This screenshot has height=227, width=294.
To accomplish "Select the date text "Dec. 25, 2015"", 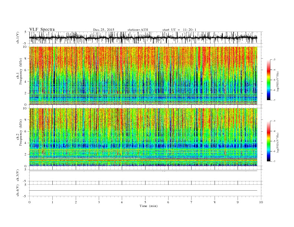I will [104, 30].
